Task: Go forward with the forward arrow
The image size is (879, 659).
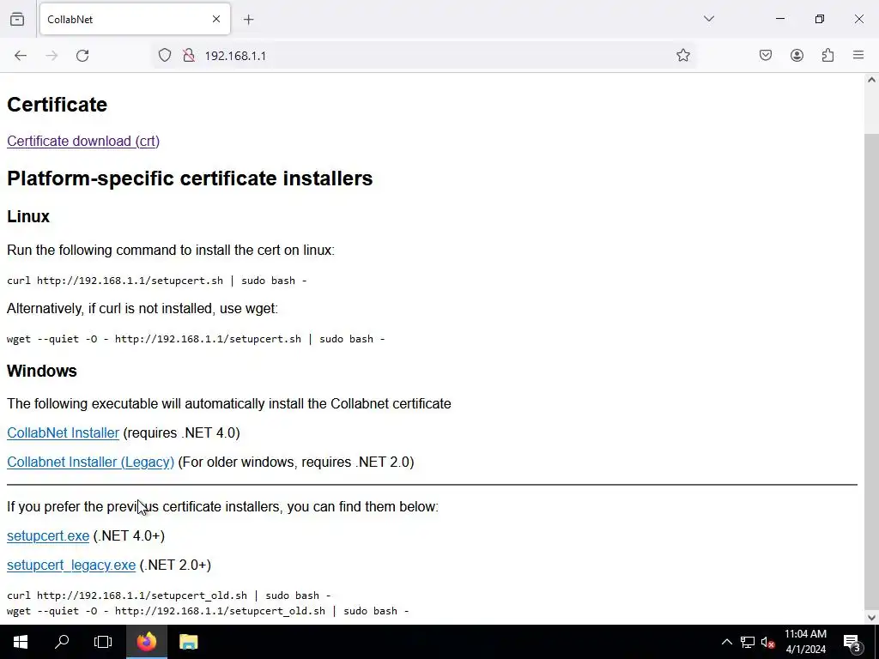Action: click(52, 56)
